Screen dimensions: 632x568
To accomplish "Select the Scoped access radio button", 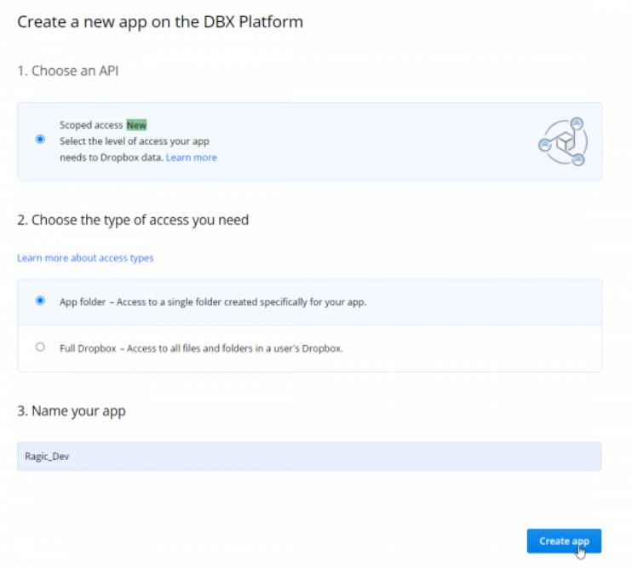I will pyautogui.click(x=40, y=140).
